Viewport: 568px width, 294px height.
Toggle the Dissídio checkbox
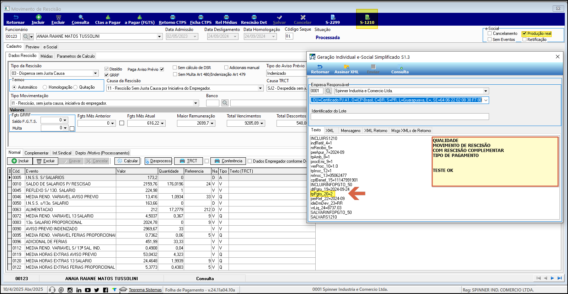tap(106, 69)
